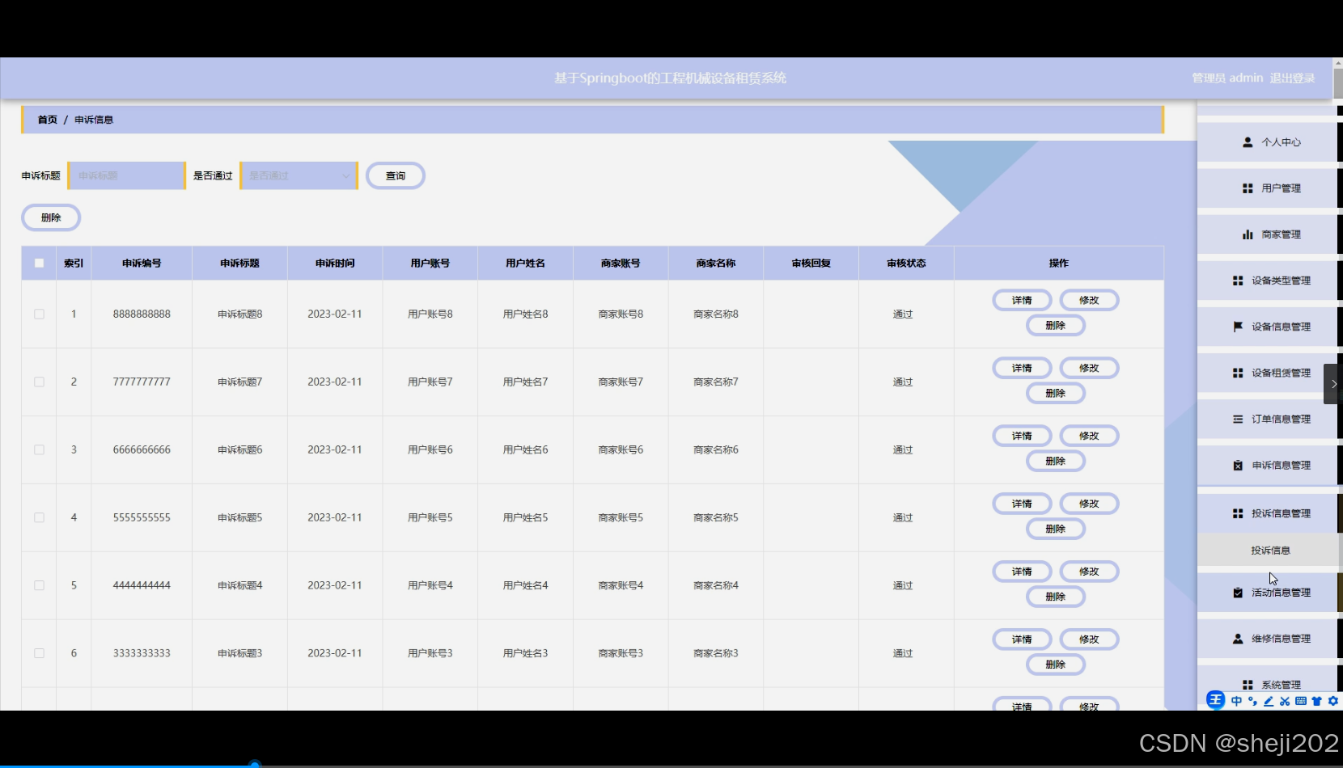Click the IME shirt skin icon
Viewport: 1343px width, 768px height.
coord(1317,701)
